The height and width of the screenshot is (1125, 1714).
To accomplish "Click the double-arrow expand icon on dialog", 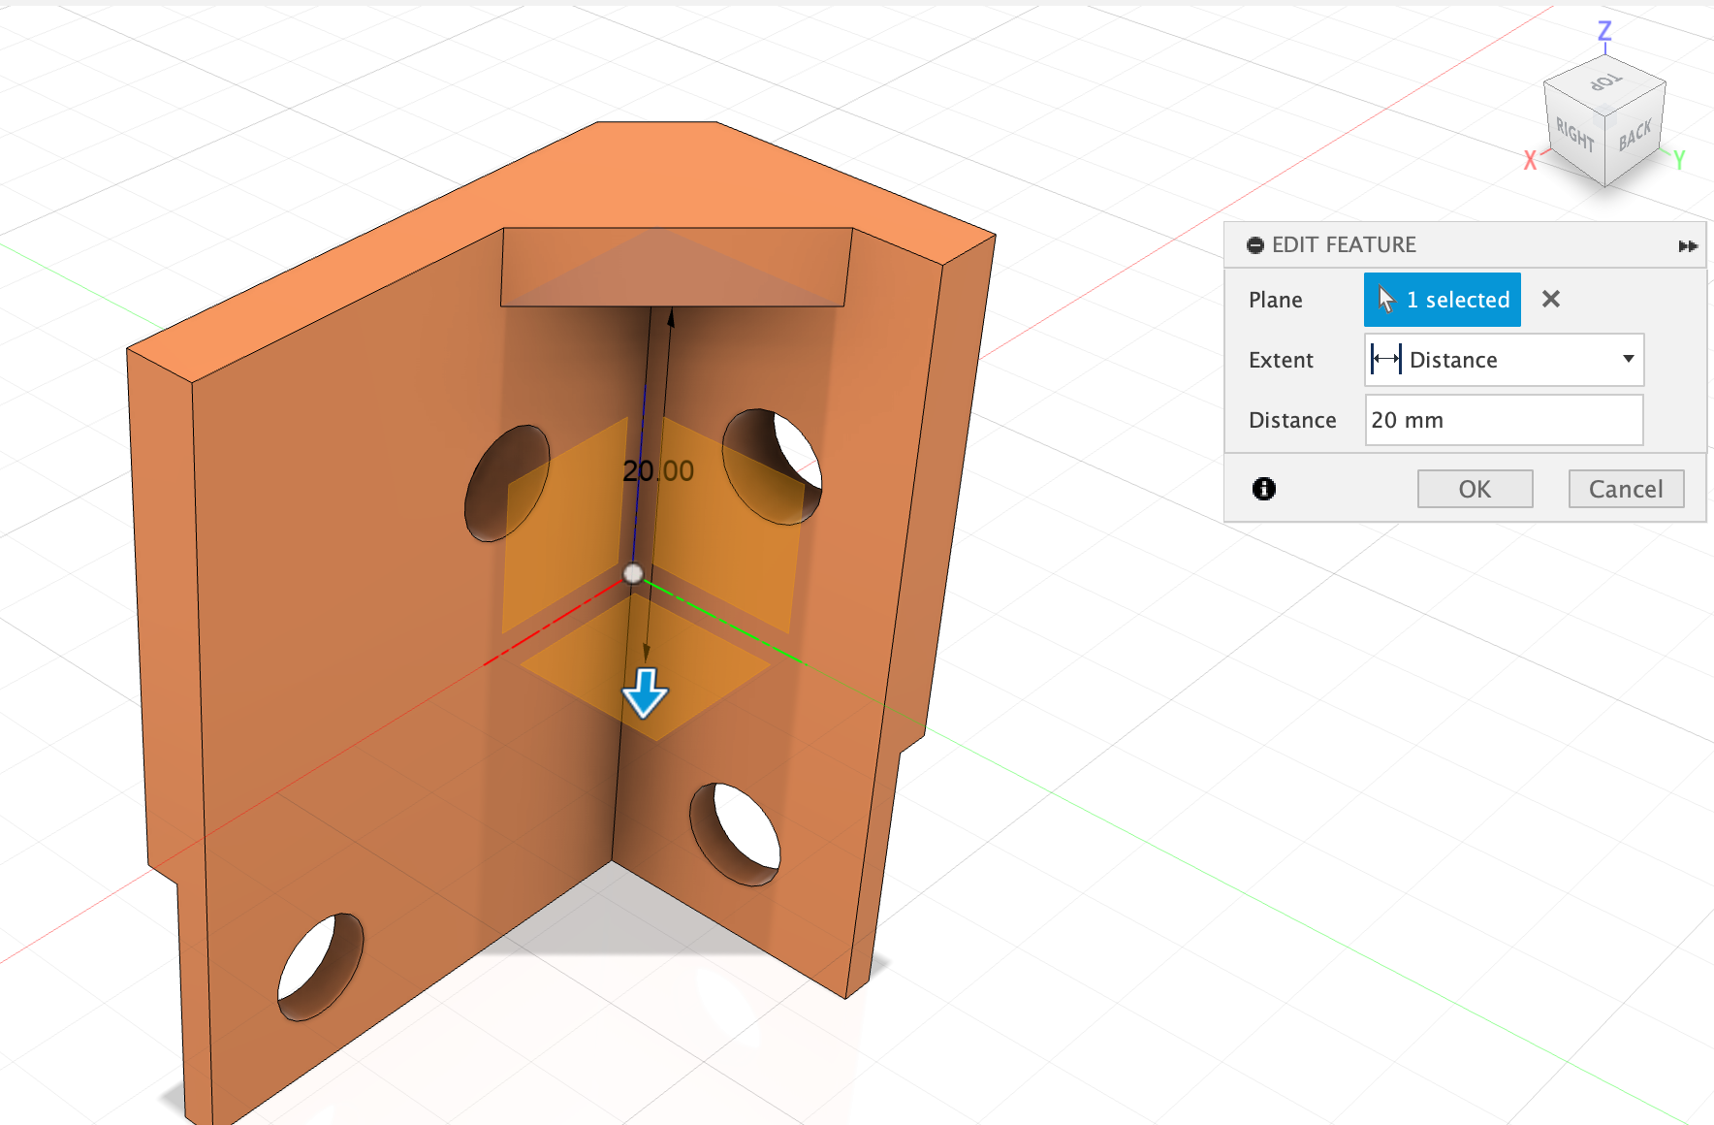I will click(1688, 246).
